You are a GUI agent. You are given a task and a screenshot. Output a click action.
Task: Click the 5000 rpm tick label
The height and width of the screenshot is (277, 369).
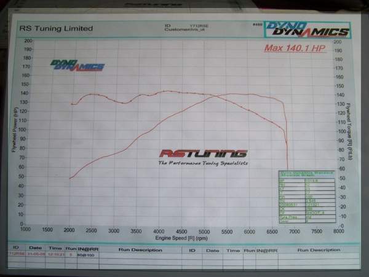click(204, 232)
